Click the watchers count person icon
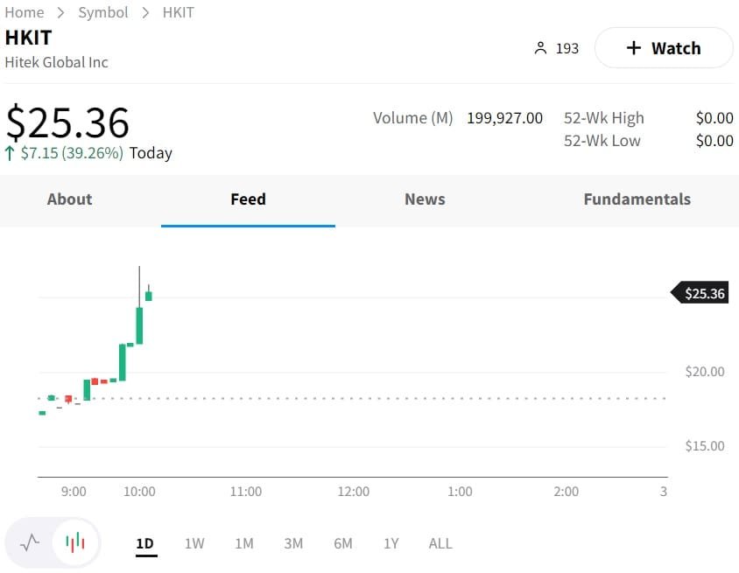Image resolution: width=739 pixels, height=573 pixels. 540,48
